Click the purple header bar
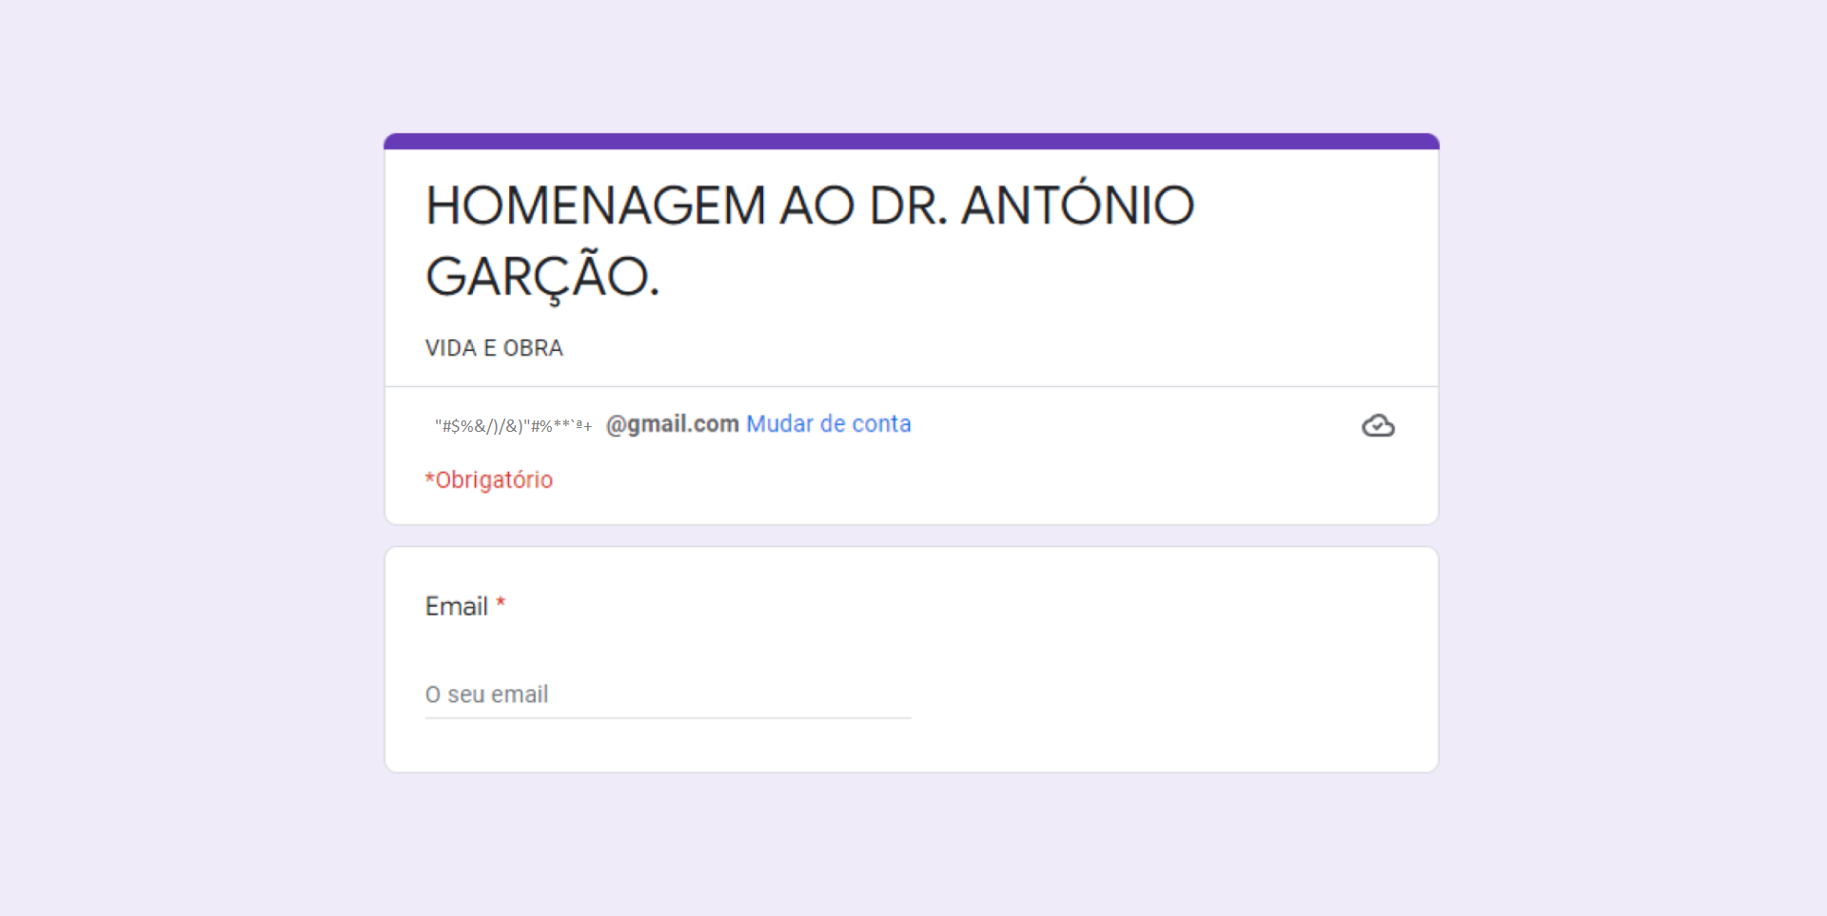 911,140
